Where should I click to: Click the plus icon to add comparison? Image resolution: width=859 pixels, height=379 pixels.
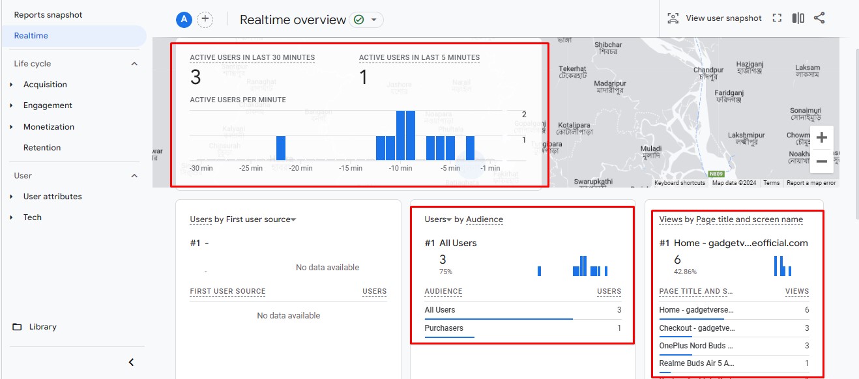pyautogui.click(x=205, y=20)
